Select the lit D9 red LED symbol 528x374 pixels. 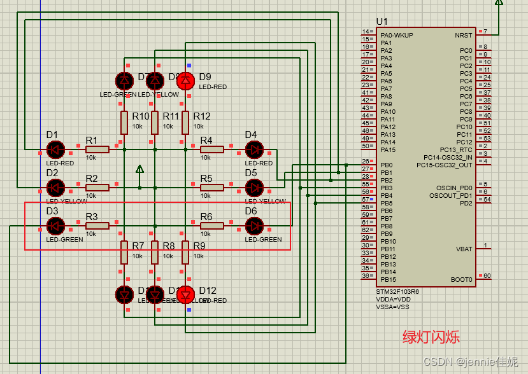click(x=185, y=81)
